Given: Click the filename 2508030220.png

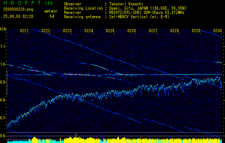Looking at the screenshot, I should [18, 10].
